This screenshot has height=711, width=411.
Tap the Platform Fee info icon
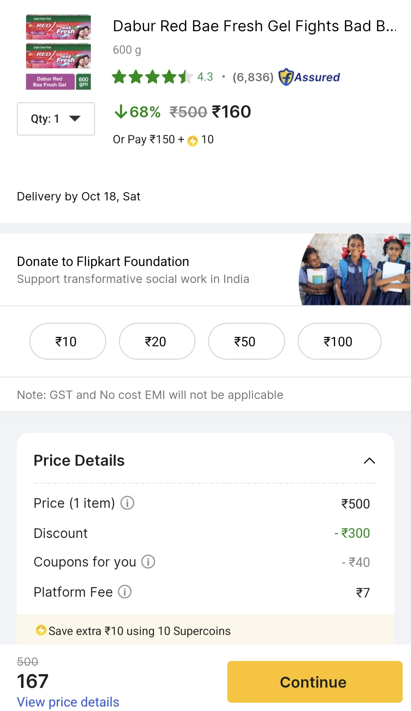[x=125, y=592]
